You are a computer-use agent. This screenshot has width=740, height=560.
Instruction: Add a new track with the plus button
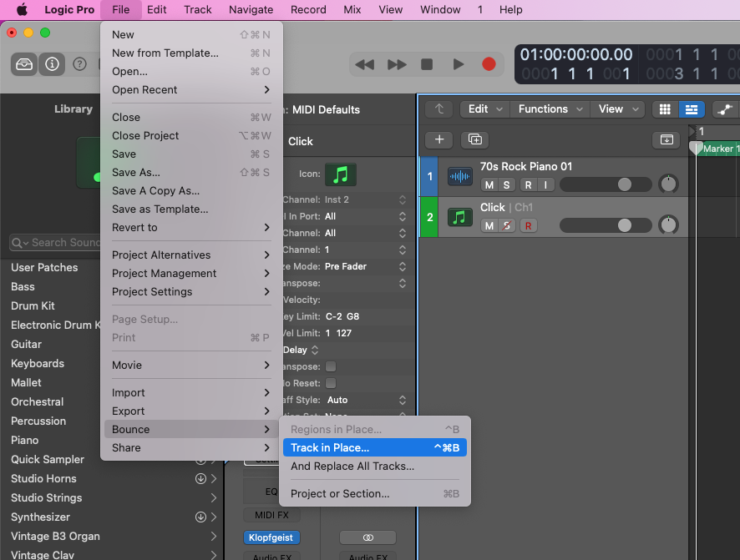point(438,139)
